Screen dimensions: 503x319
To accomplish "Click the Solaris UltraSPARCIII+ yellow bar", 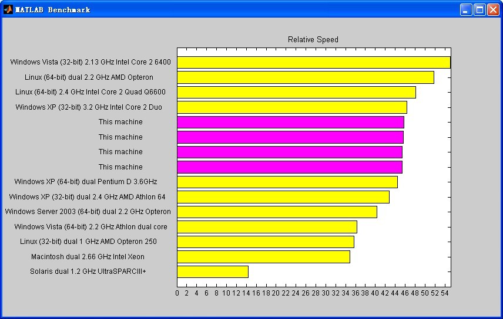I will (x=213, y=272).
